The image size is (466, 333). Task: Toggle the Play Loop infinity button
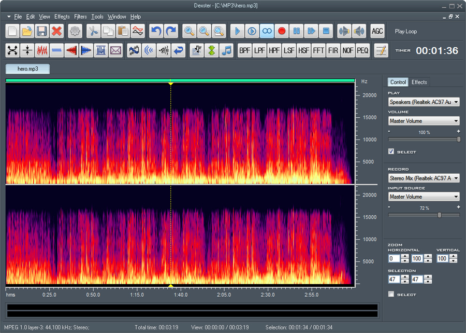pyautogui.click(x=267, y=31)
